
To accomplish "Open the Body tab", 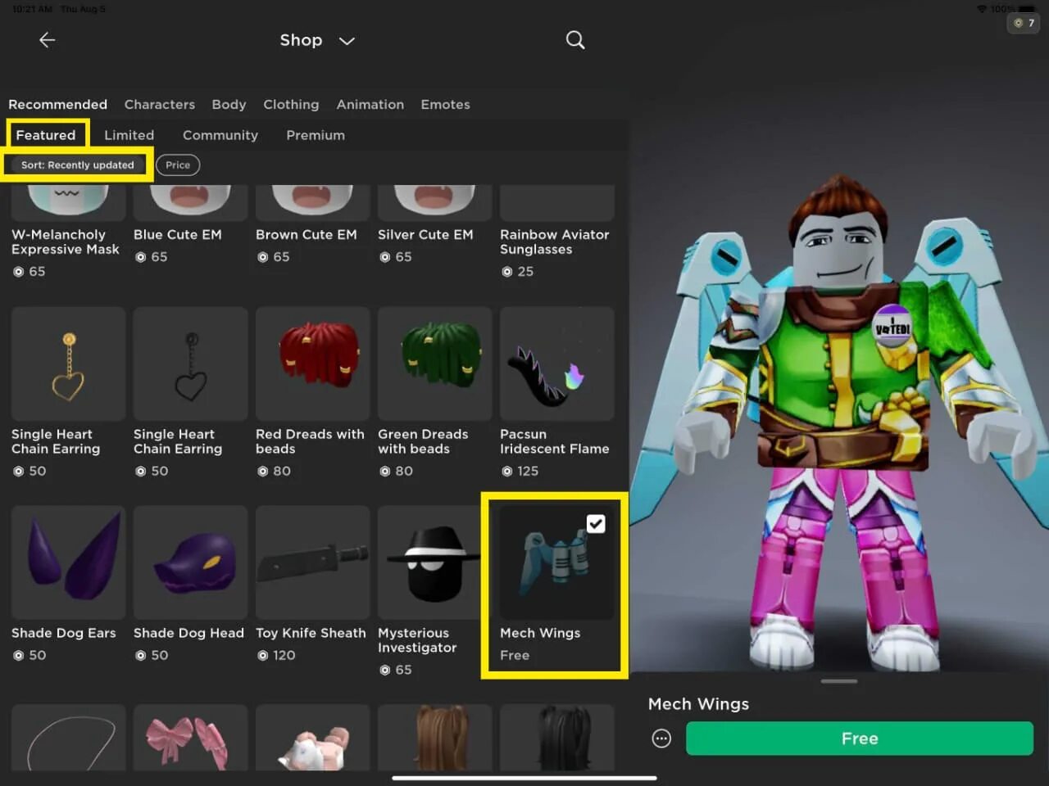I will [x=229, y=105].
